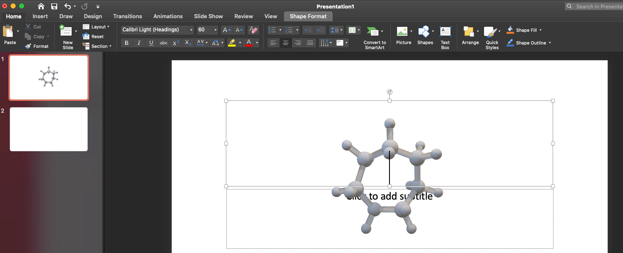The width and height of the screenshot is (623, 253).
Task: Toggle Bold formatting
Action: (126, 43)
